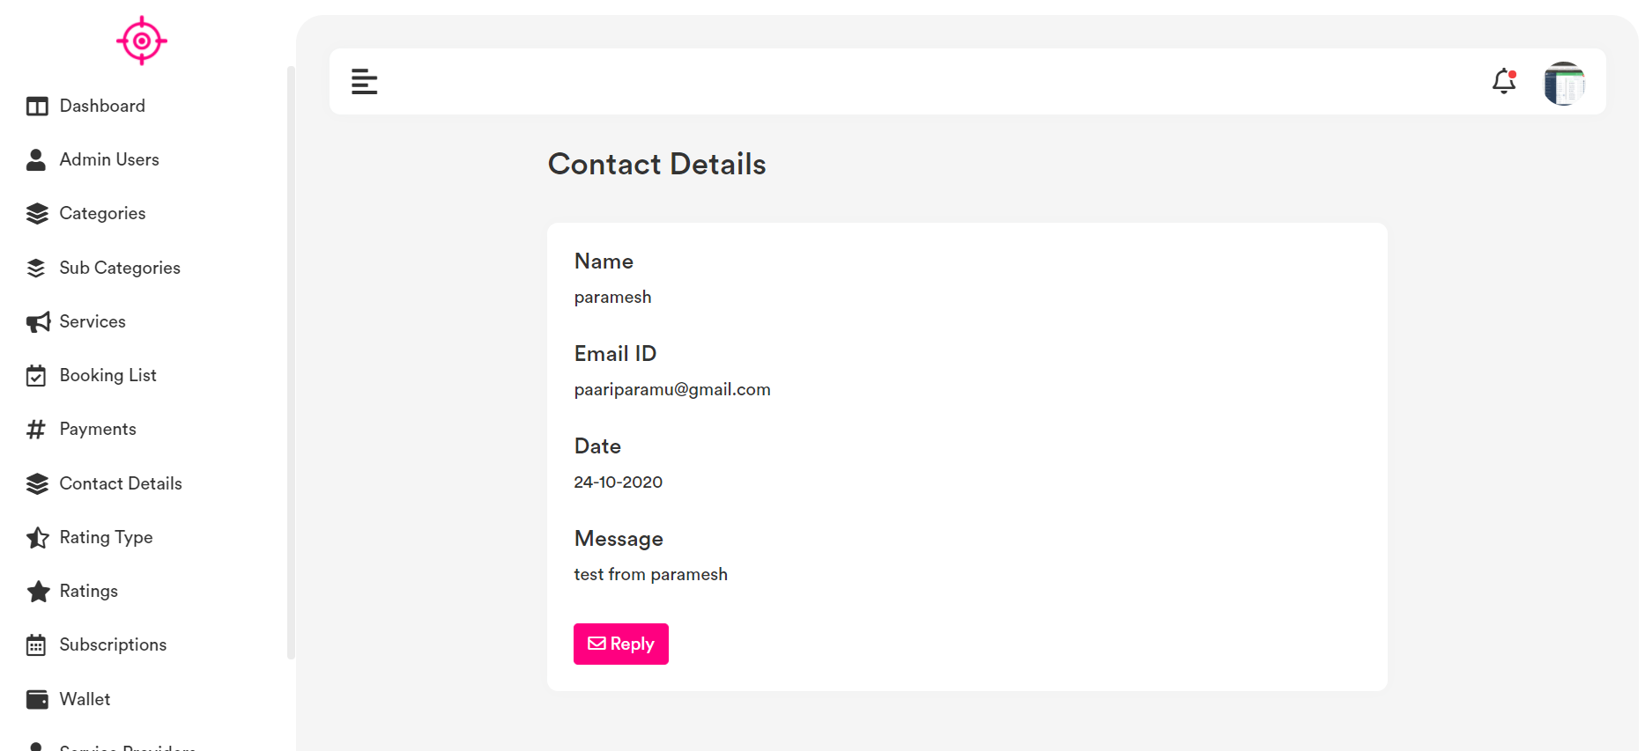This screenshot has width=1645, height=751.
Task: Open the Service Providers menu item
Action: [128, 747]
